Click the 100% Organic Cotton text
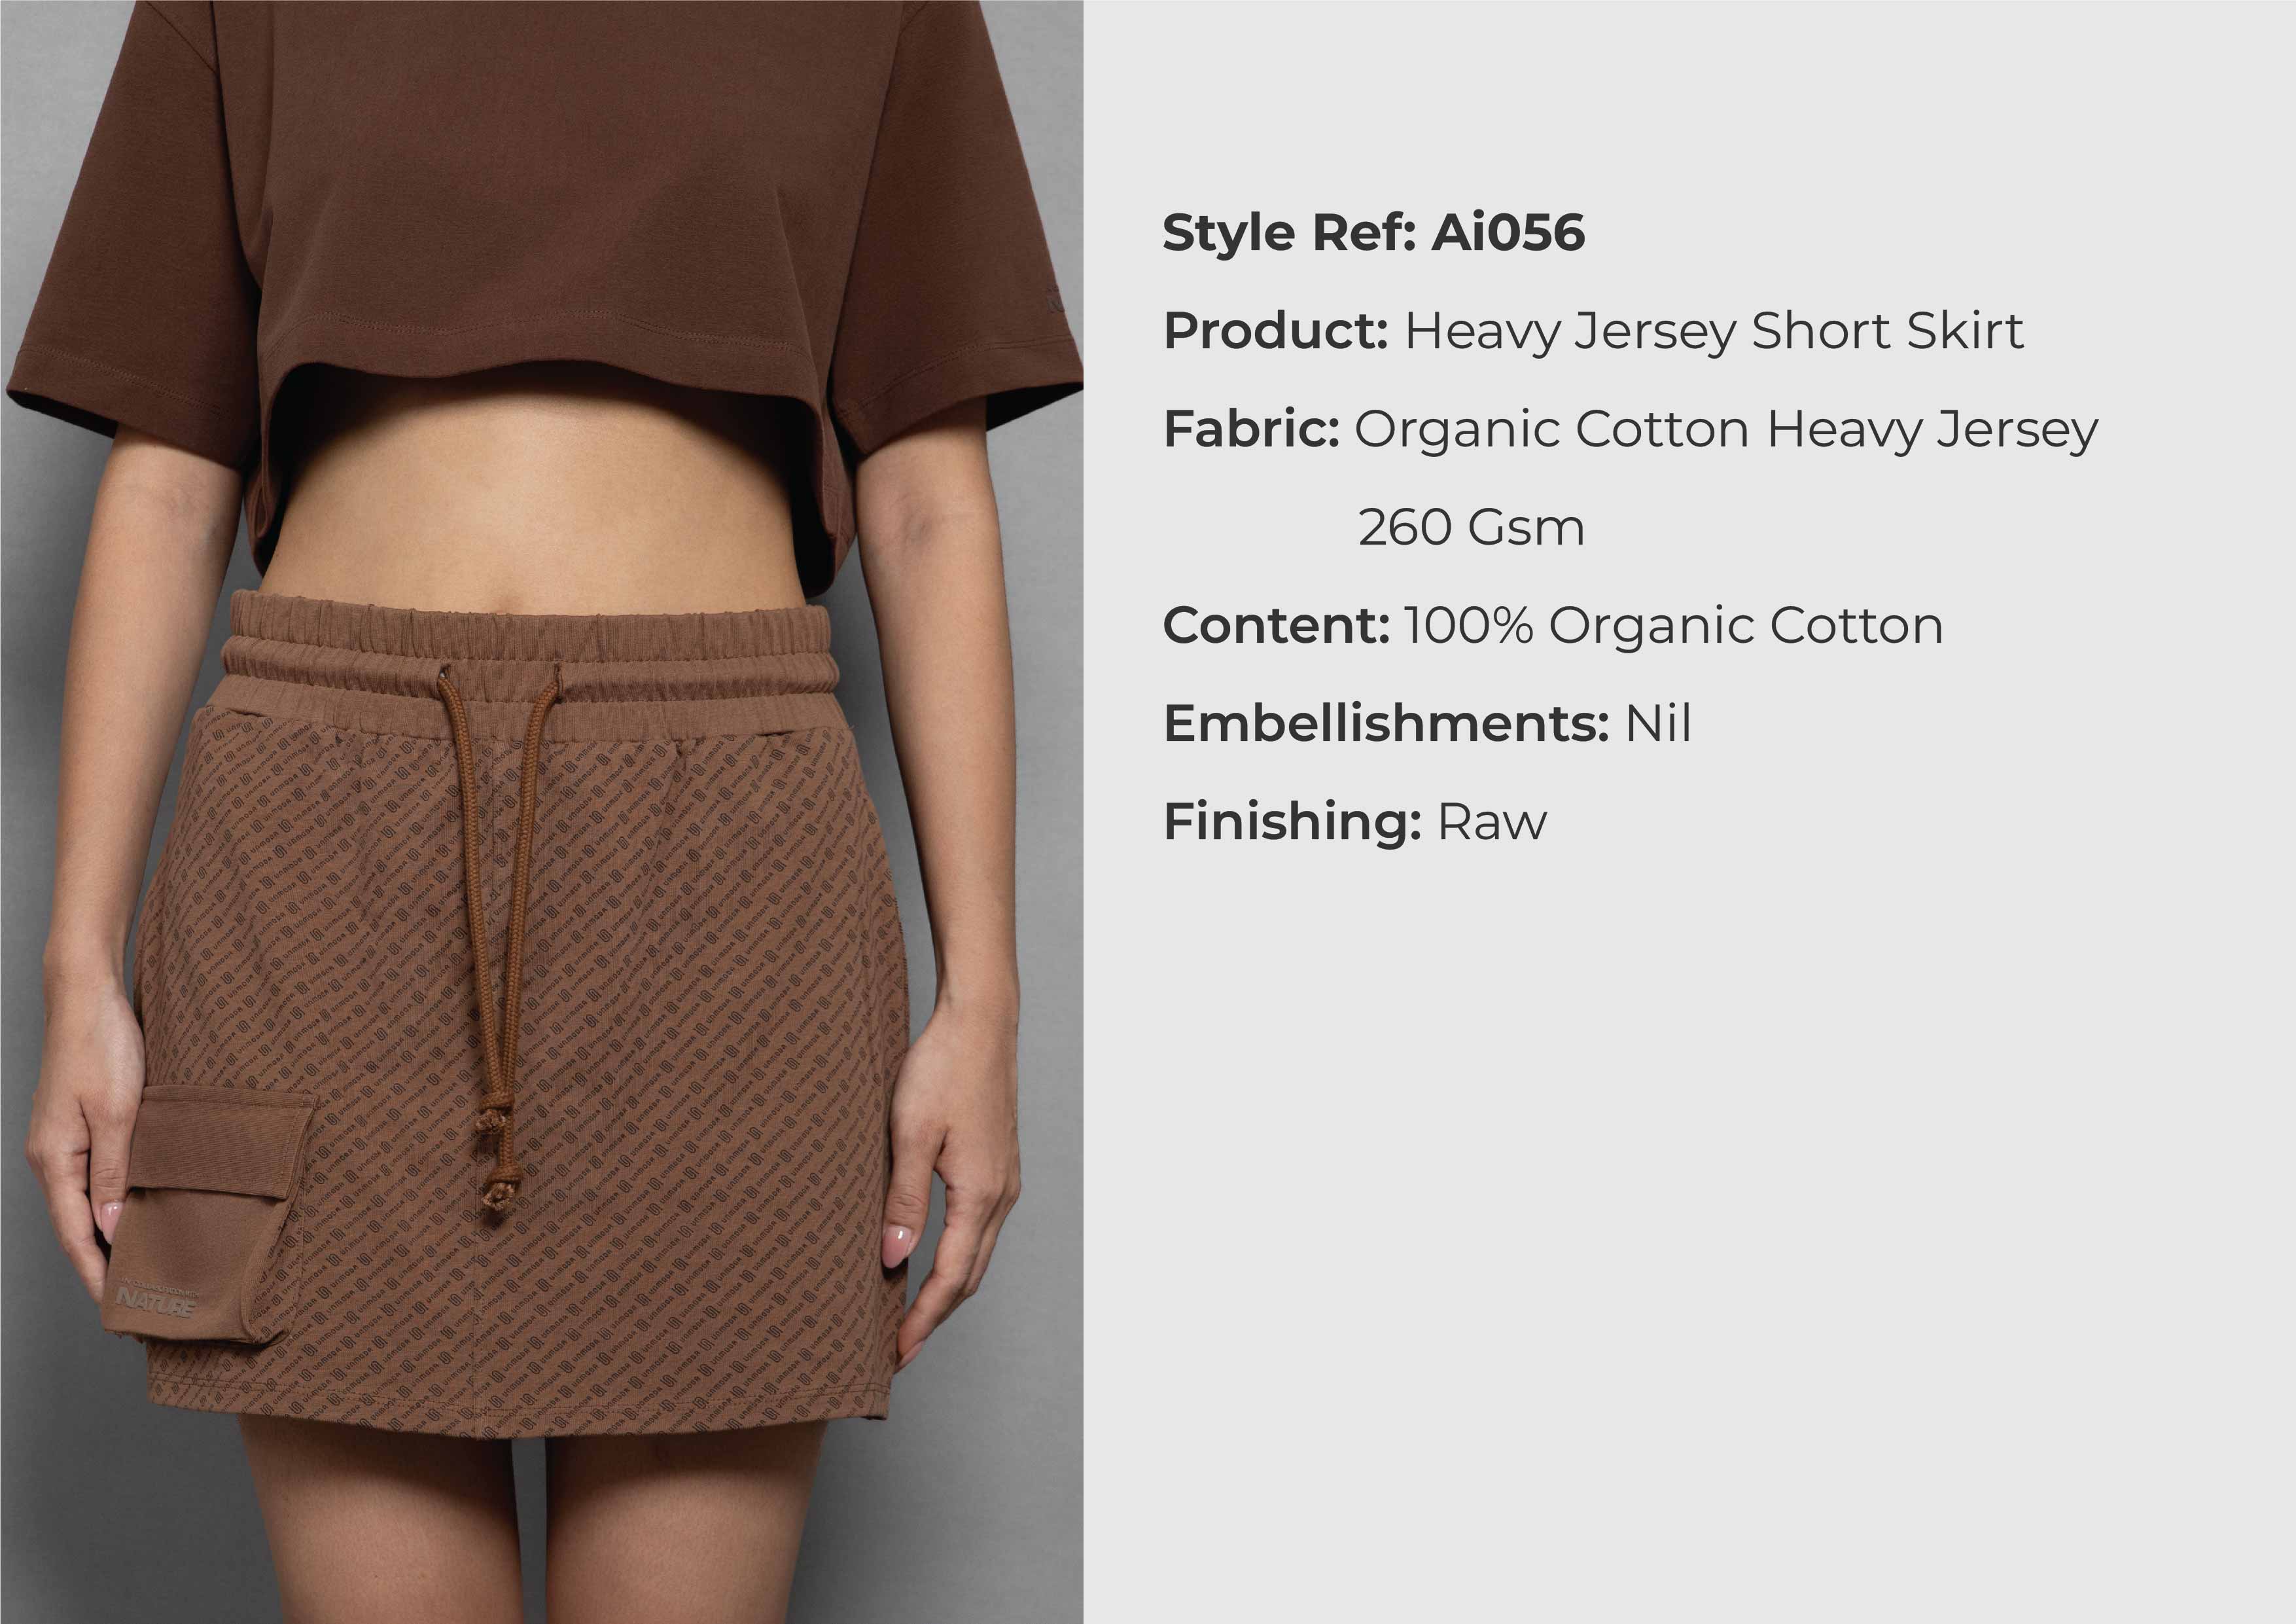Screen dimensions: 2296x1624 pos(1673,626)
